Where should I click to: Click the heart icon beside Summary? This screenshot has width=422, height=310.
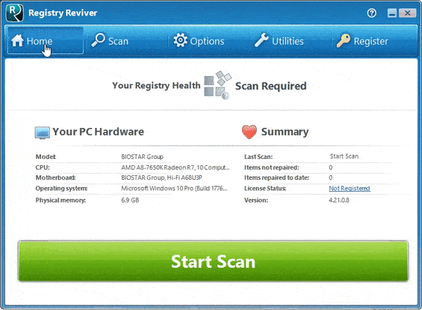click(x=249, y=132)
